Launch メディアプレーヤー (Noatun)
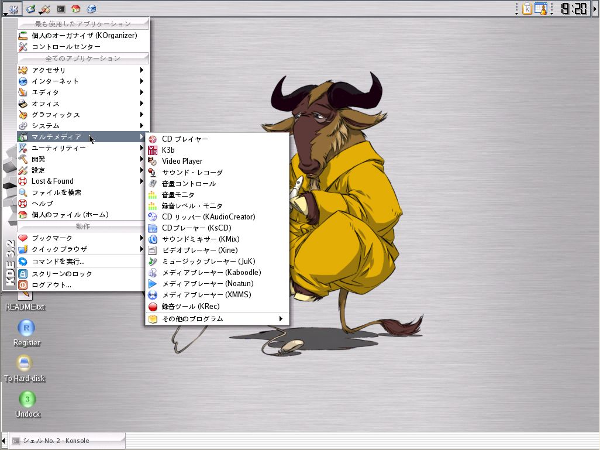The width and height of the screenshot is (600, 450). tap(217, 283)
